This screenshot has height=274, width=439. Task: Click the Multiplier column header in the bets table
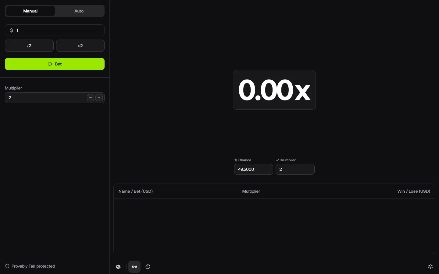(251, 191)
